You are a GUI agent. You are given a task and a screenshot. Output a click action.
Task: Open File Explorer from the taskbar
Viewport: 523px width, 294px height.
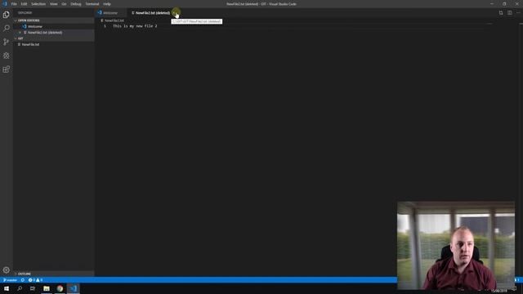[x=47, y=288]
